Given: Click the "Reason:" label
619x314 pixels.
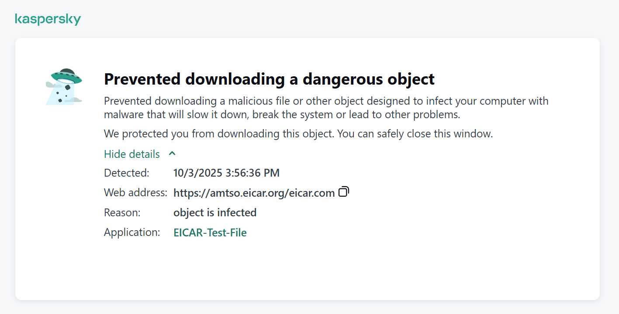Looking at the screenshot, I should tap(122, 212).
